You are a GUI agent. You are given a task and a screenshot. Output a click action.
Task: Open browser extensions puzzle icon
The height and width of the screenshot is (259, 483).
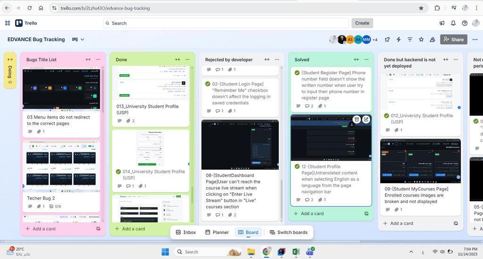(x=437, y=8)
